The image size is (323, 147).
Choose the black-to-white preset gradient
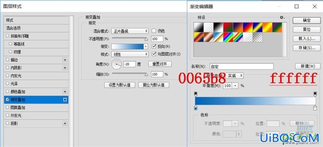coord(218,27)
